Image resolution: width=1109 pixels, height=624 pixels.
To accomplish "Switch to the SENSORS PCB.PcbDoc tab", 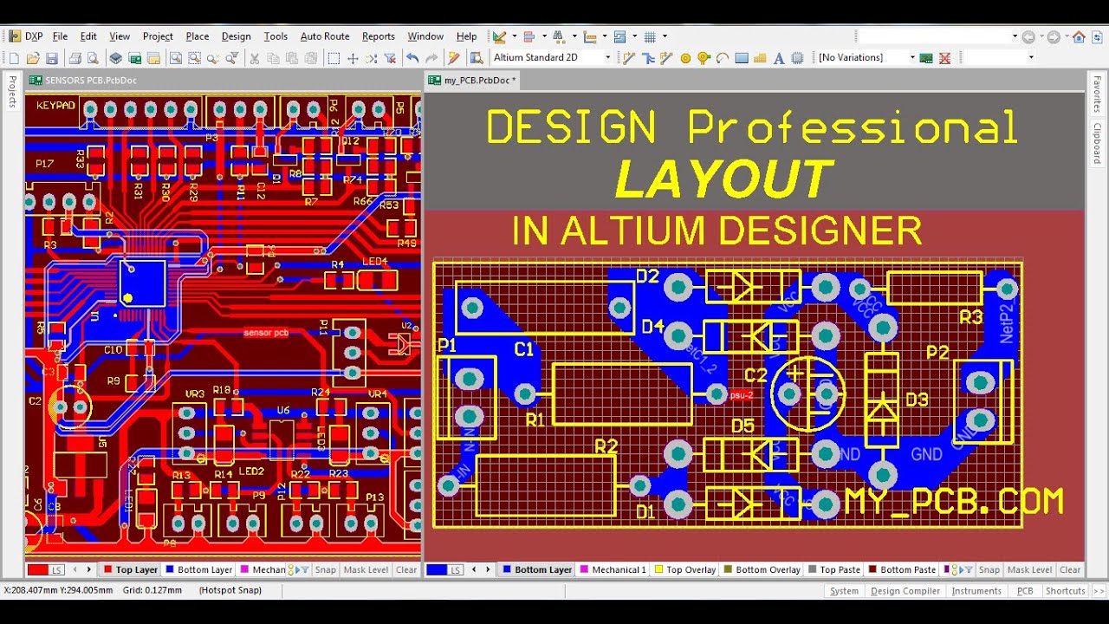I will [x=83, y=81].
